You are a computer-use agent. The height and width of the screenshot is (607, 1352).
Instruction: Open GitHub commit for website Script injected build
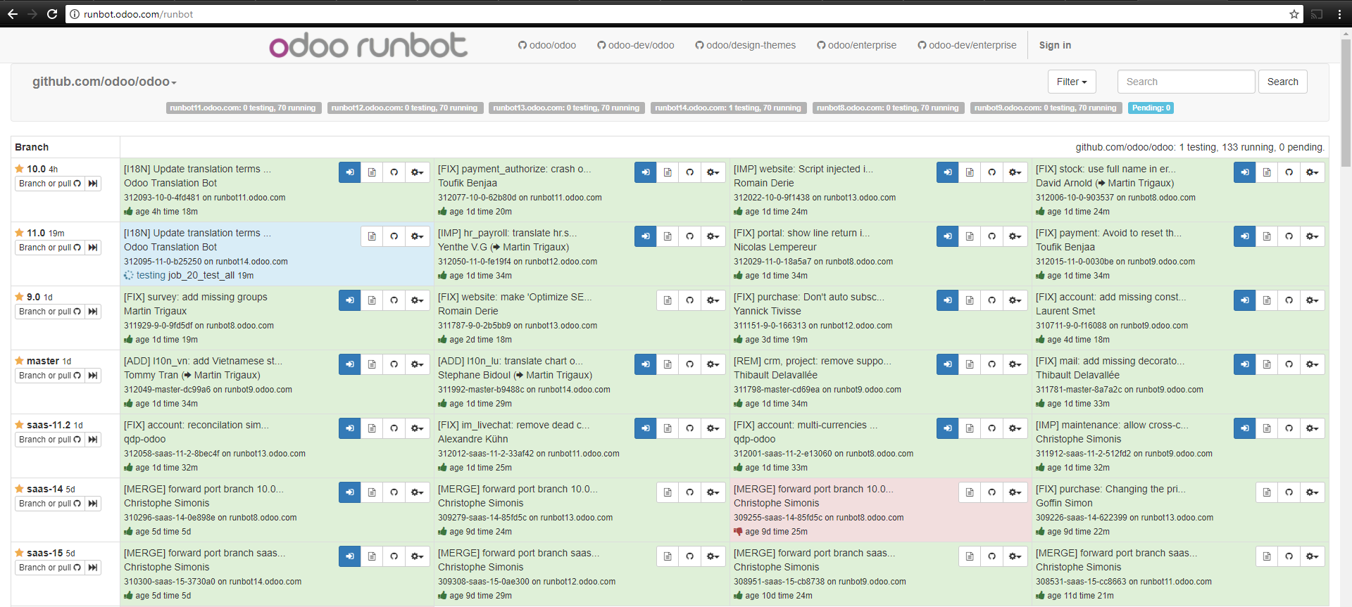coord(992,172)
